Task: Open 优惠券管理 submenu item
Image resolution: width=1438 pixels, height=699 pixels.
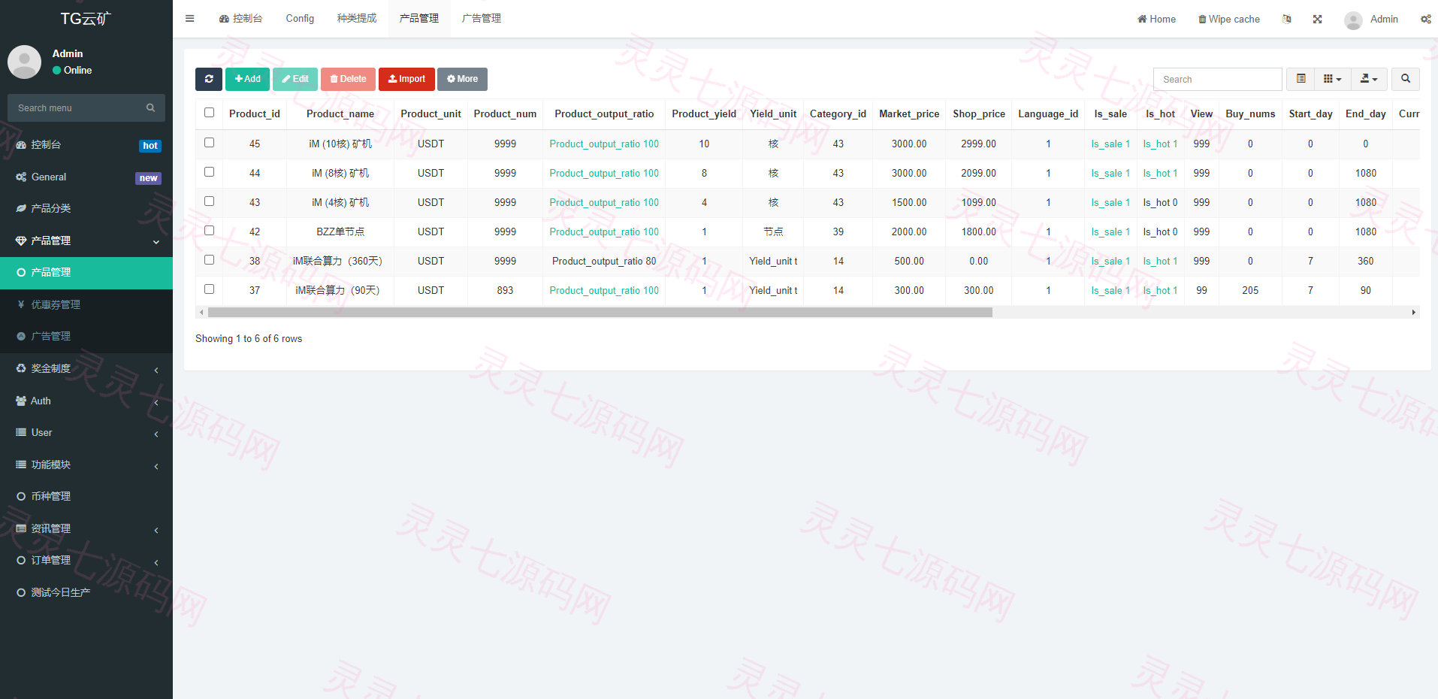Action: (x=56, y=305)
